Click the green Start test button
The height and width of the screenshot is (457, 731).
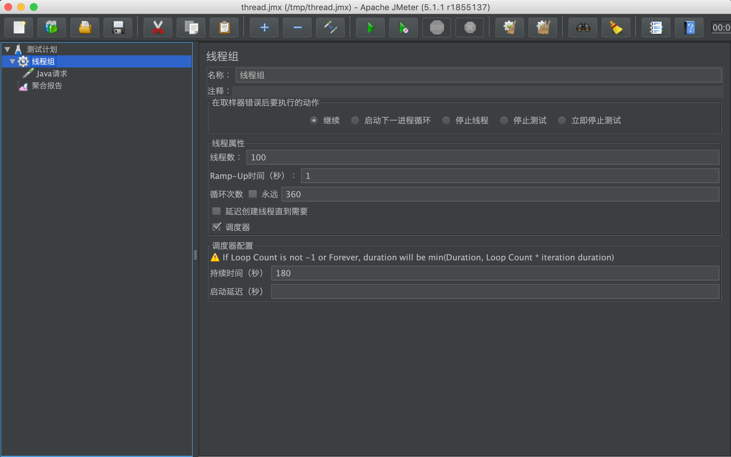370,28
